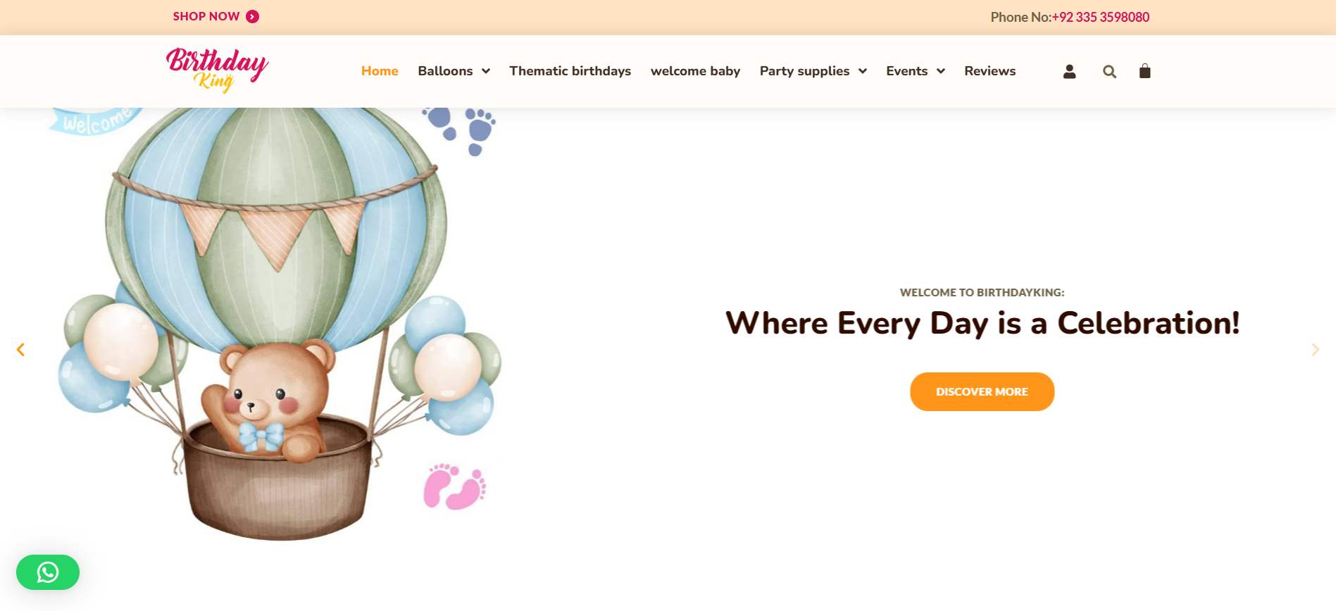Click the Shop Now link
Screen dimensions: 1336x611
206,16
